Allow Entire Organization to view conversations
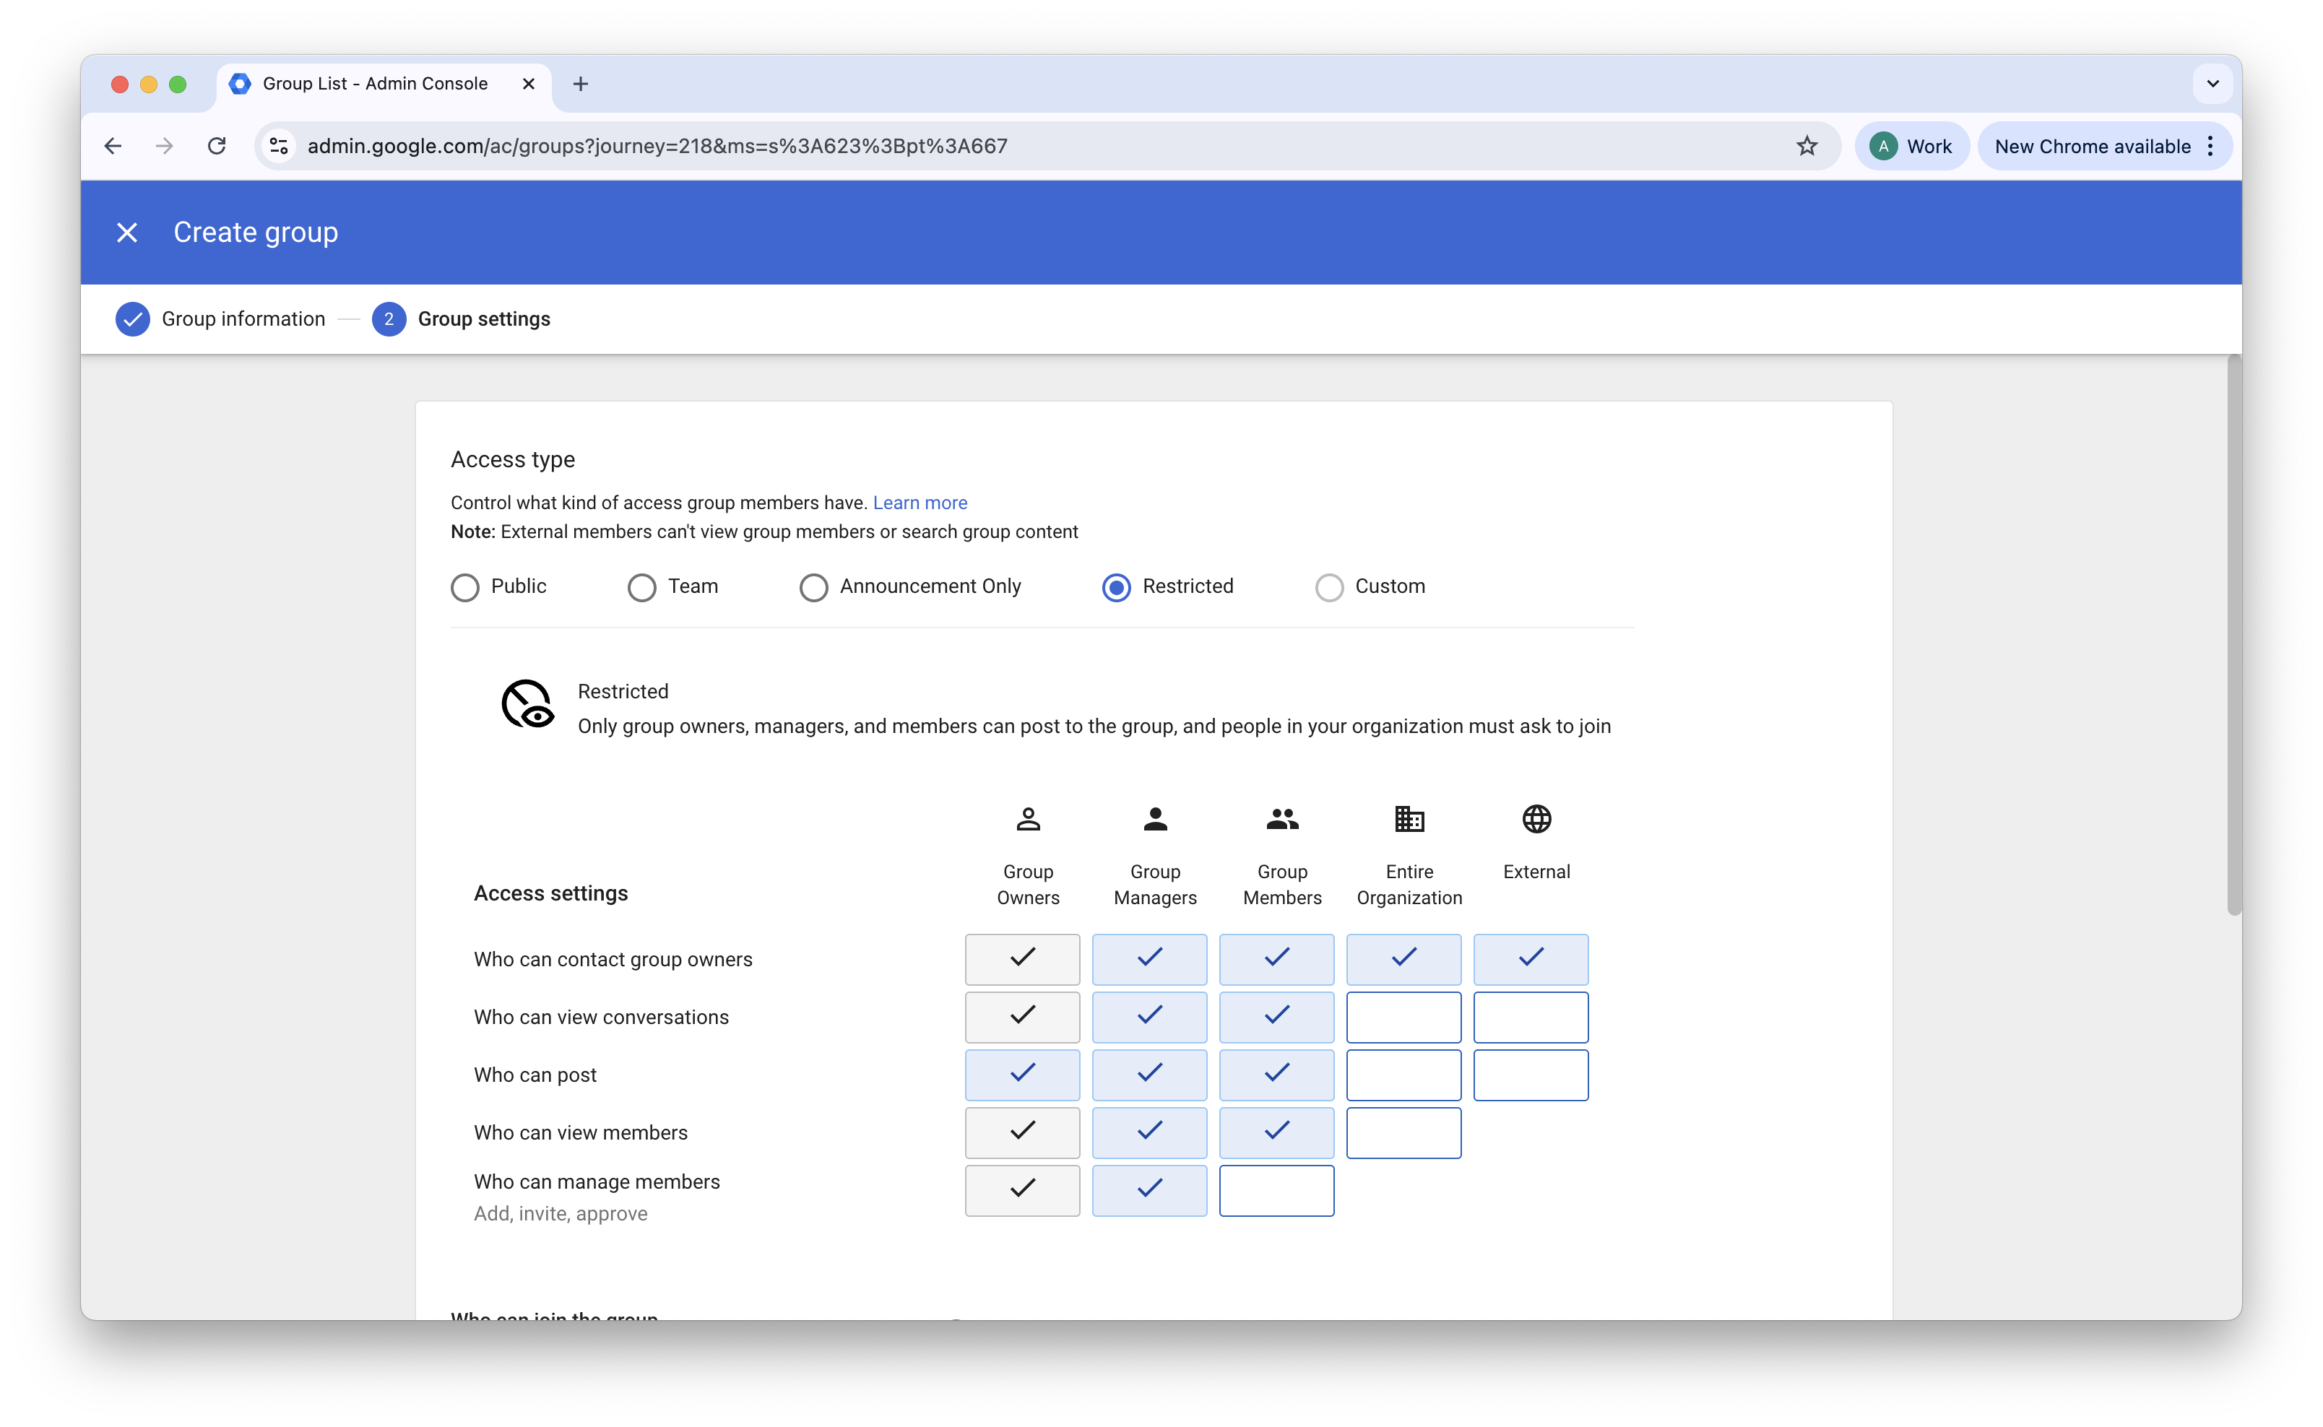This screenshot has width=2323, height=1427. (x=1403, y=1017)
